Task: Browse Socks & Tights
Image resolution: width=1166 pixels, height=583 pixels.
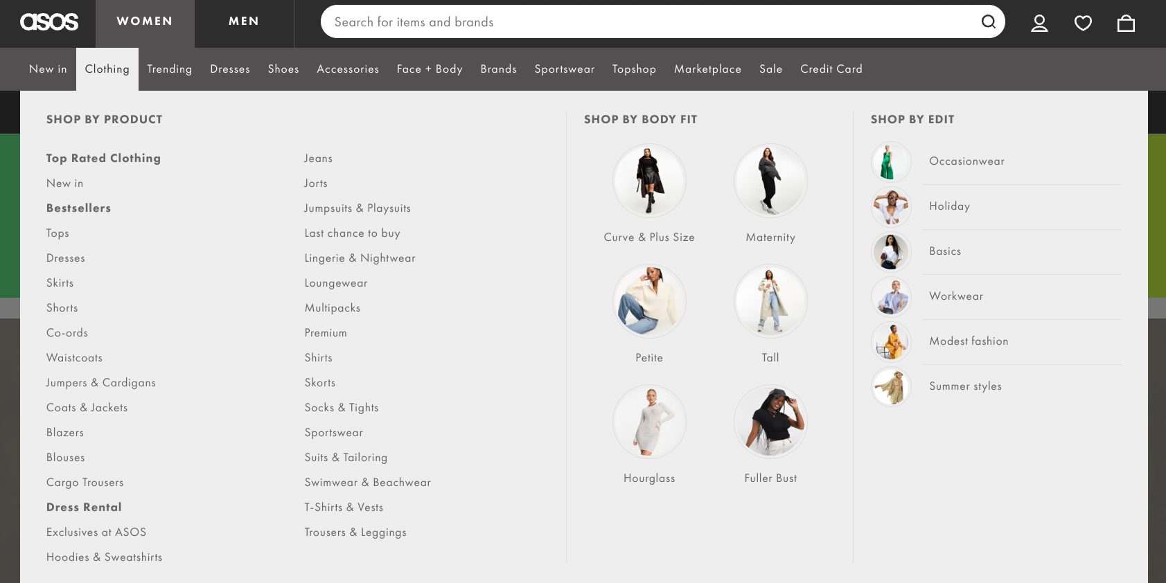Action: (x=342, y=408)
